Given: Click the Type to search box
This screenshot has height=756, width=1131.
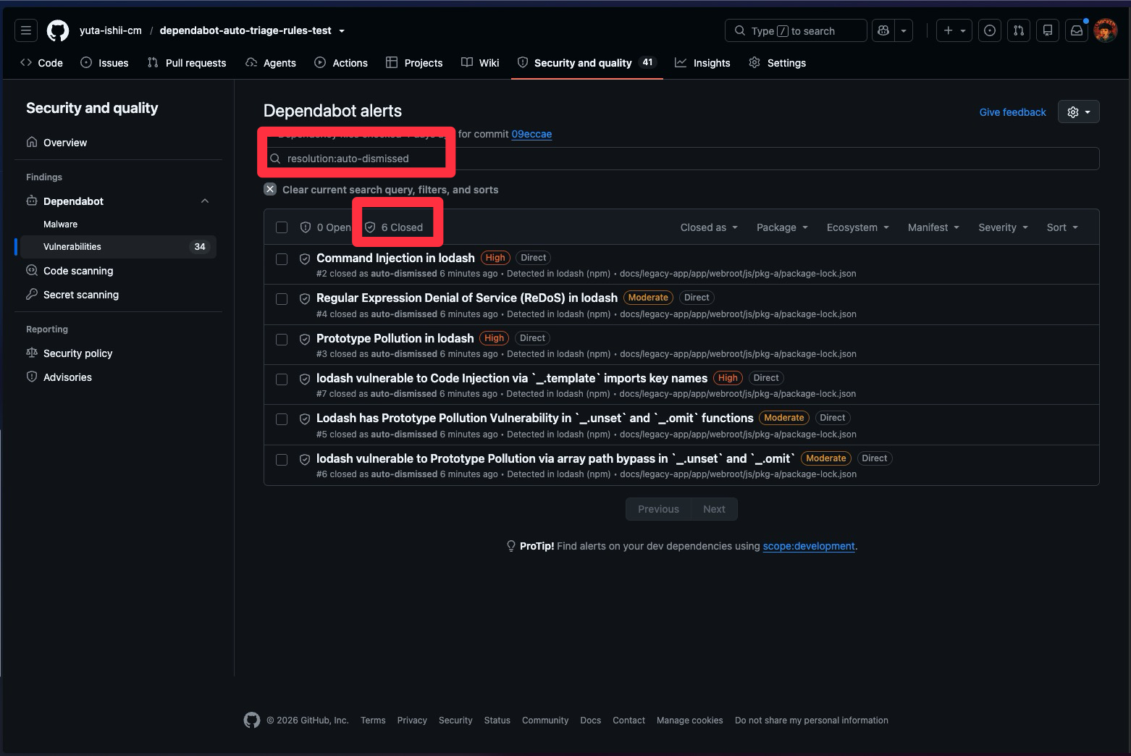Looking at the screenshot, I should tap(796, 30).
